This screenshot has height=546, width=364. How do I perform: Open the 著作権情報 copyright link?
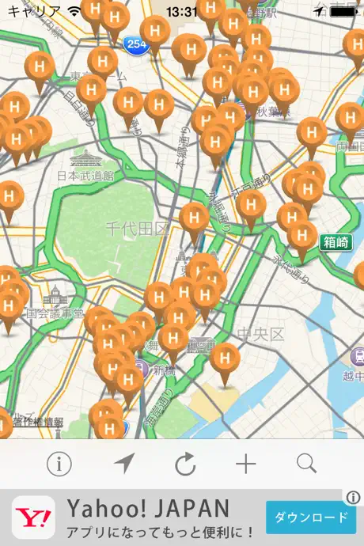click(x=38, y=422)
